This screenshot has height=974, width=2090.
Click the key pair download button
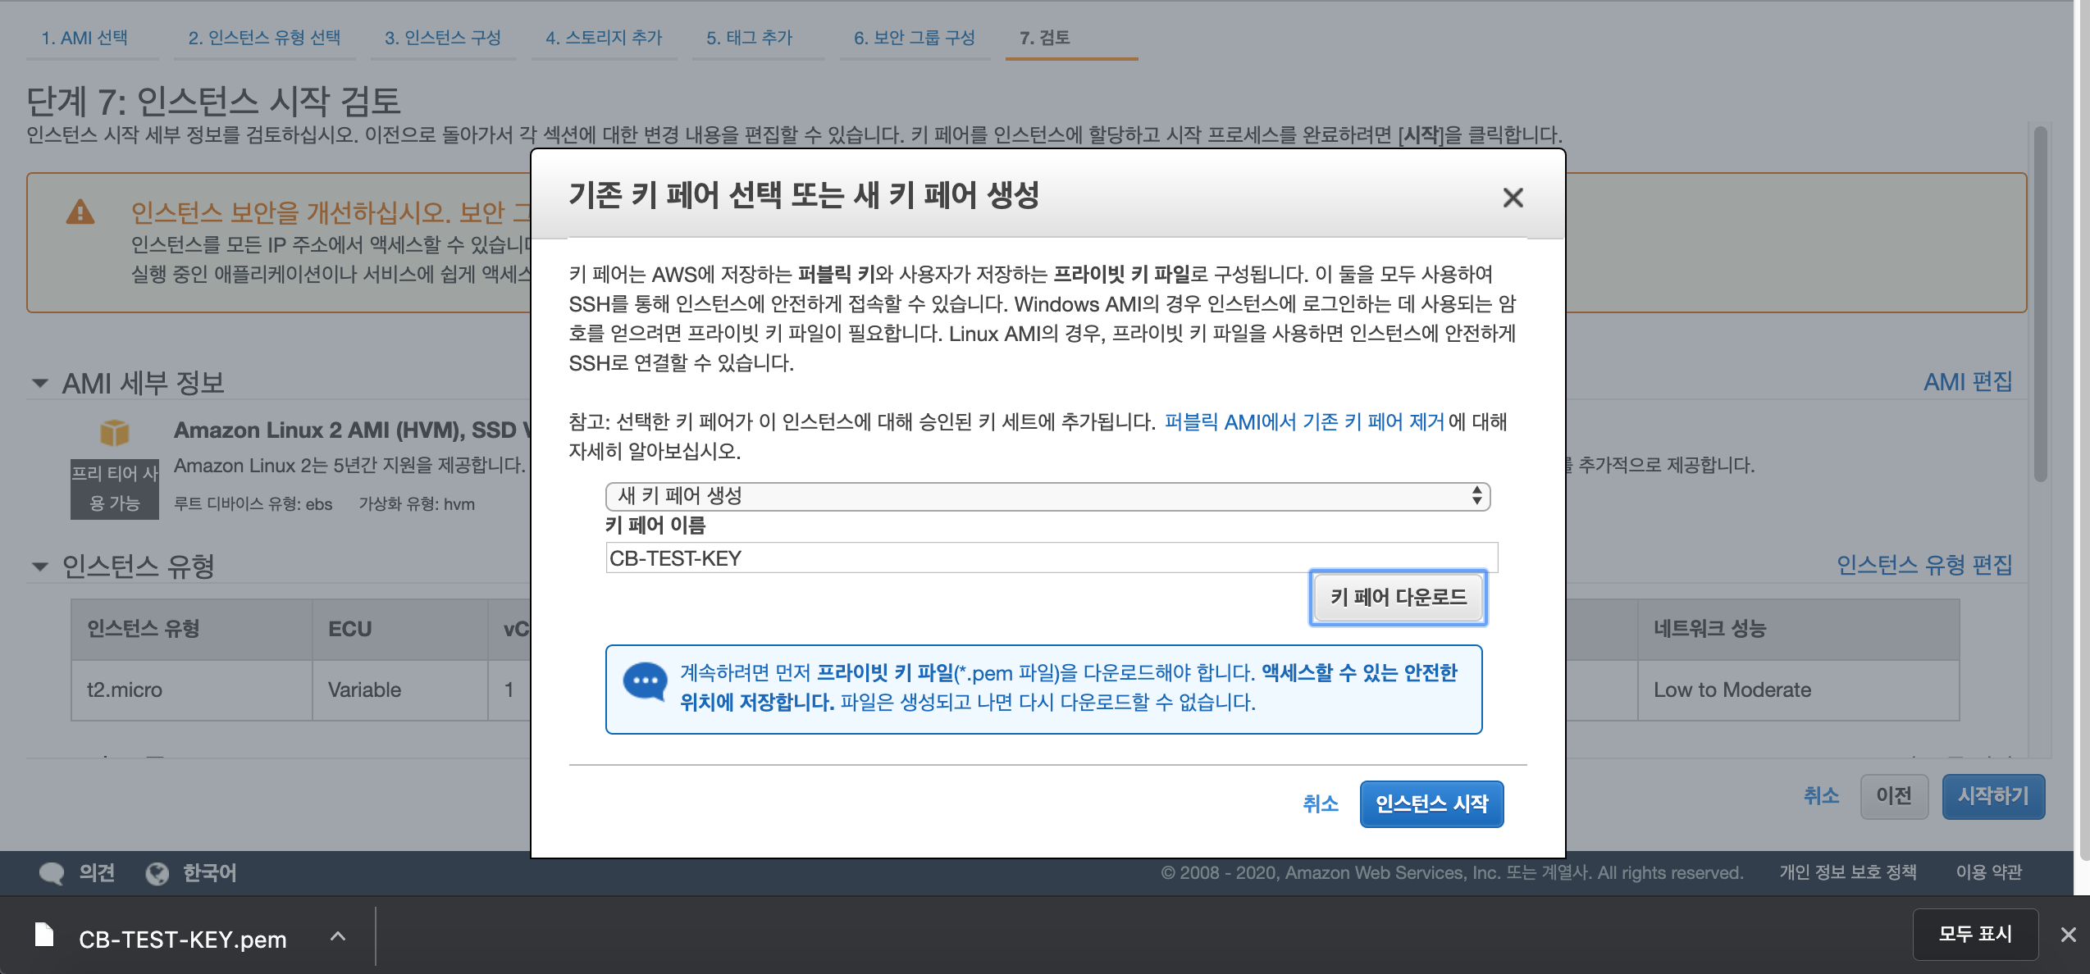[1399, 598]
